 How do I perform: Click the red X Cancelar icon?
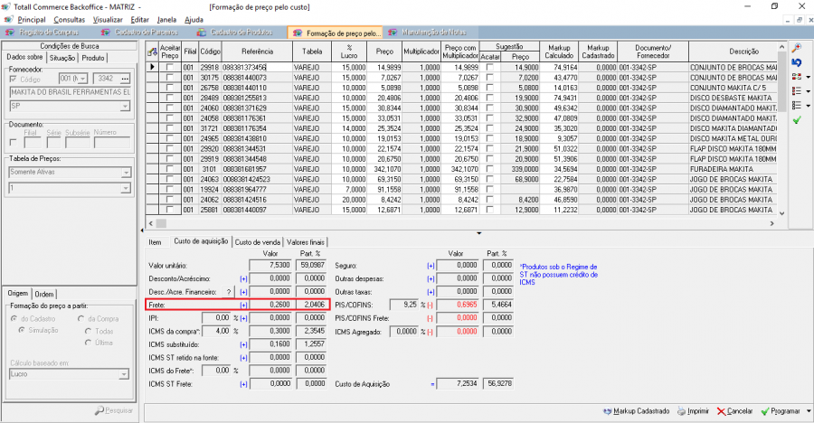click(x=721, y=410)
